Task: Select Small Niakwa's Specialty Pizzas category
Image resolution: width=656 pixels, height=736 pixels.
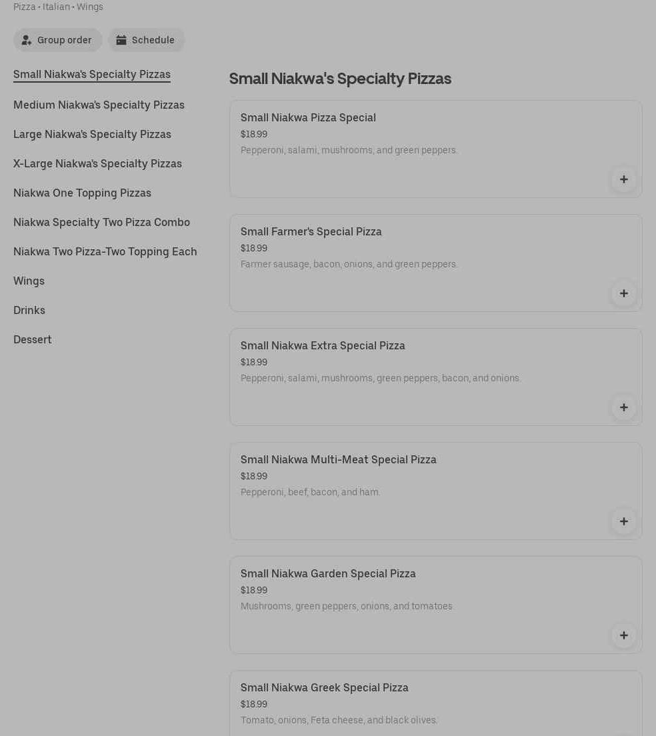Action: coord(92,74)
